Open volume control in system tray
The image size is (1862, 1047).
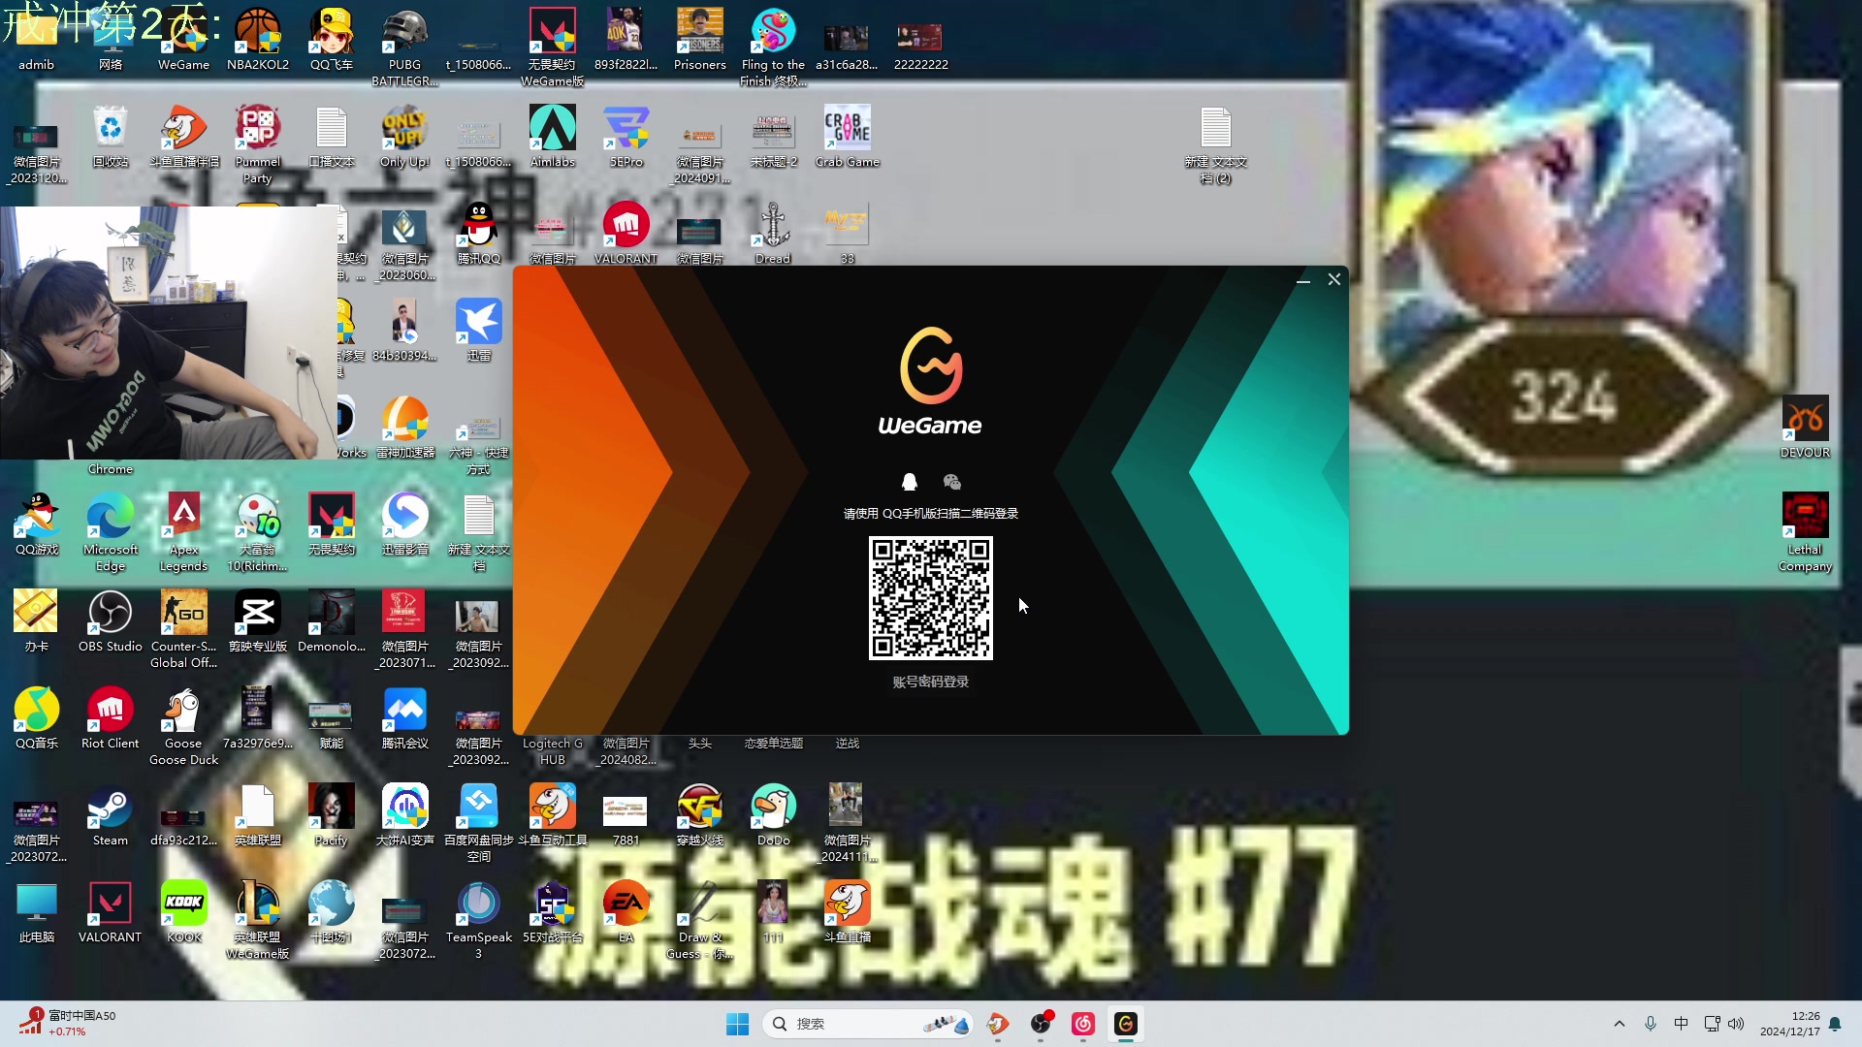coord(1736,1024)
